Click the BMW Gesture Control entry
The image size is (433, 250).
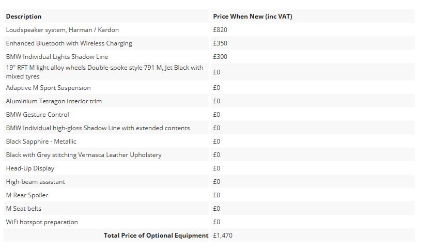(x=38, y=115)
